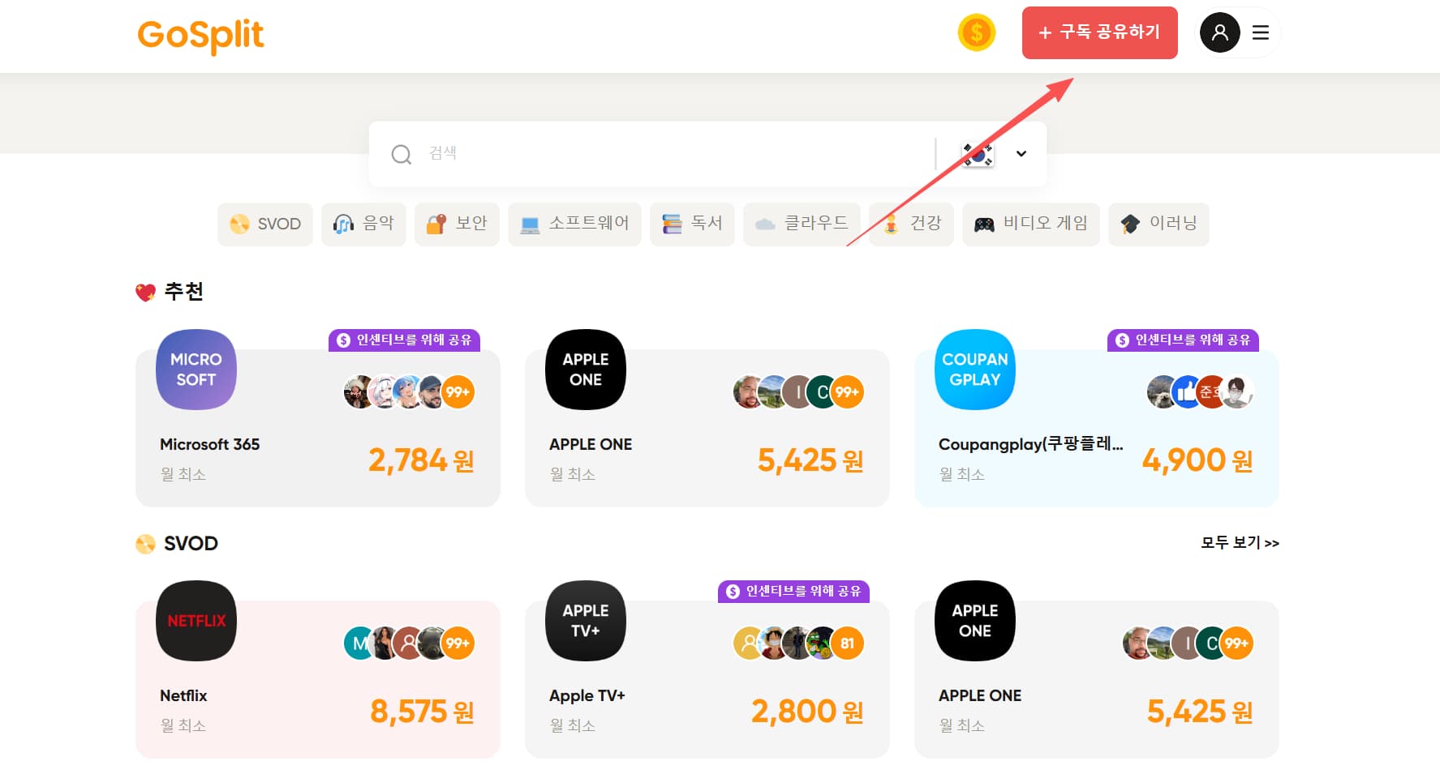Click the GoSplit logo
The height and width of the screenshot is (774, 1440).
click(x=200, y=35)
